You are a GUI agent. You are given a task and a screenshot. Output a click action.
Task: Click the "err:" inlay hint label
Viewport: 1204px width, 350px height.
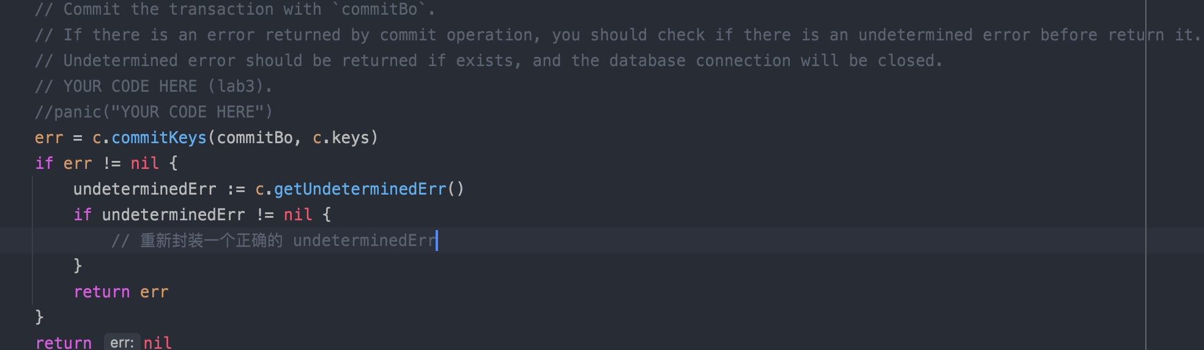122,343
